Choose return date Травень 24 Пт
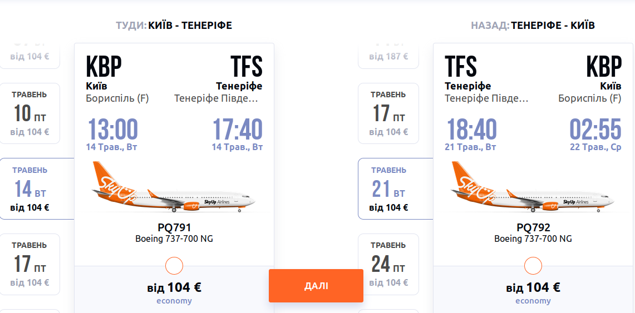Image resolution: width=635 pixels, height=313 pixels. pos(388,264)
